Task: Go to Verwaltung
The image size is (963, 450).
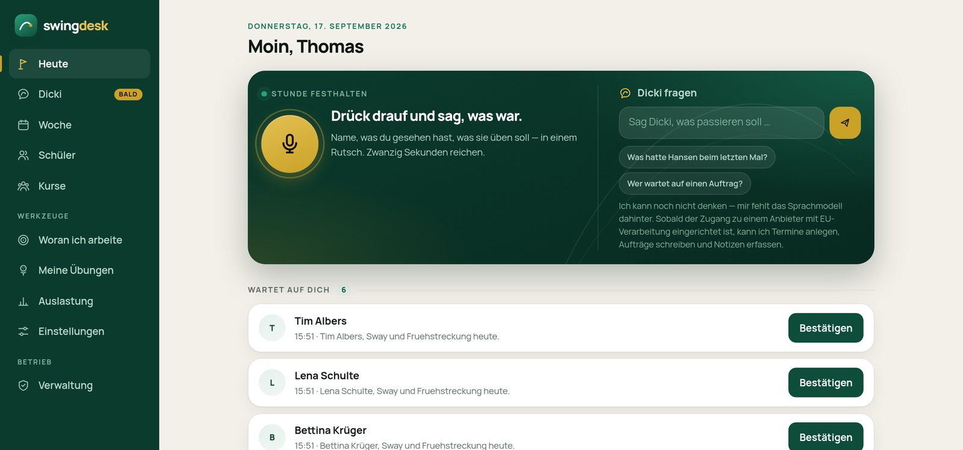Action: (79, 386)
